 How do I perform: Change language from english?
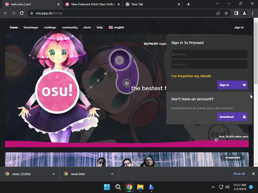(116, 27)
